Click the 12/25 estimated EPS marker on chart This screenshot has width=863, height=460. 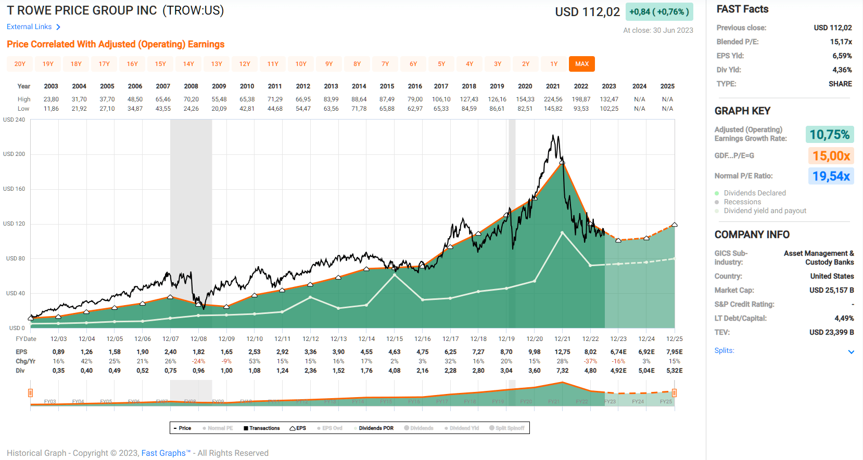point(675,225)
